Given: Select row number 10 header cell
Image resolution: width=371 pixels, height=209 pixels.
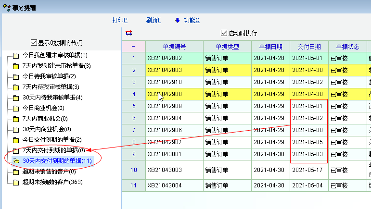Looking at the screenshot, I should [x=134, y=170].
